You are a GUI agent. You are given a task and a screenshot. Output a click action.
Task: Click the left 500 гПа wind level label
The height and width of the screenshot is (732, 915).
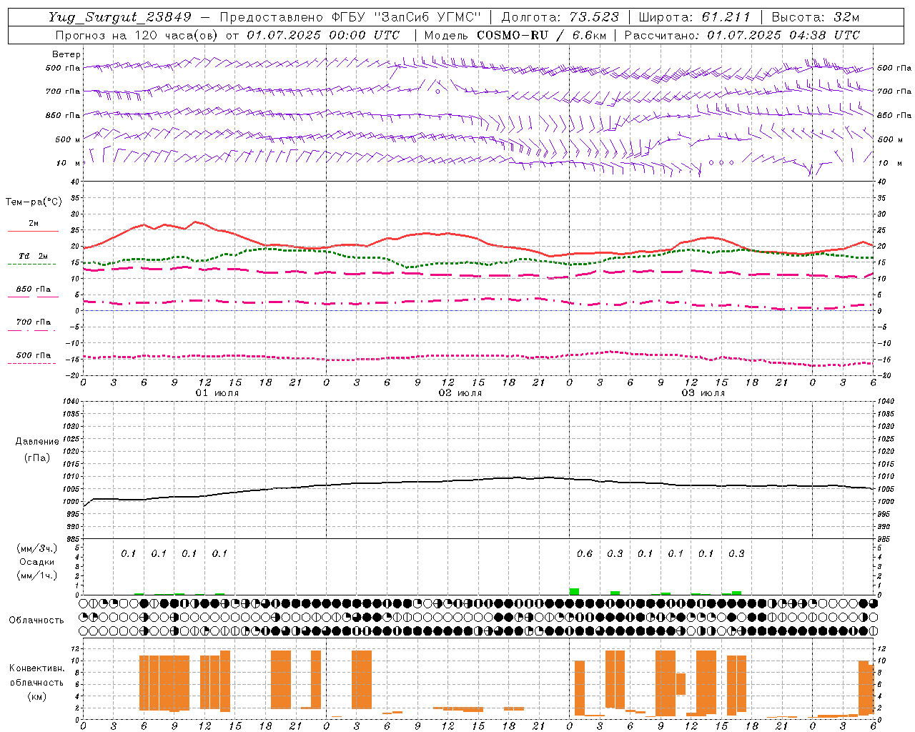63,68
